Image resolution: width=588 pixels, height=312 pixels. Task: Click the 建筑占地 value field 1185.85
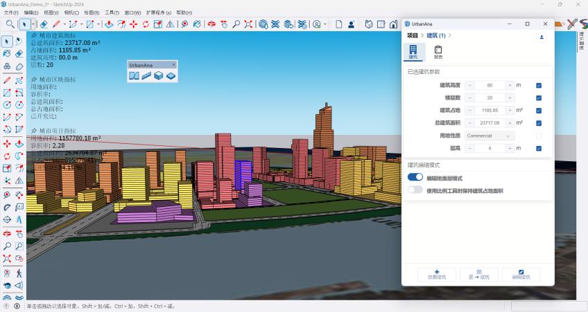pos(490,111)
